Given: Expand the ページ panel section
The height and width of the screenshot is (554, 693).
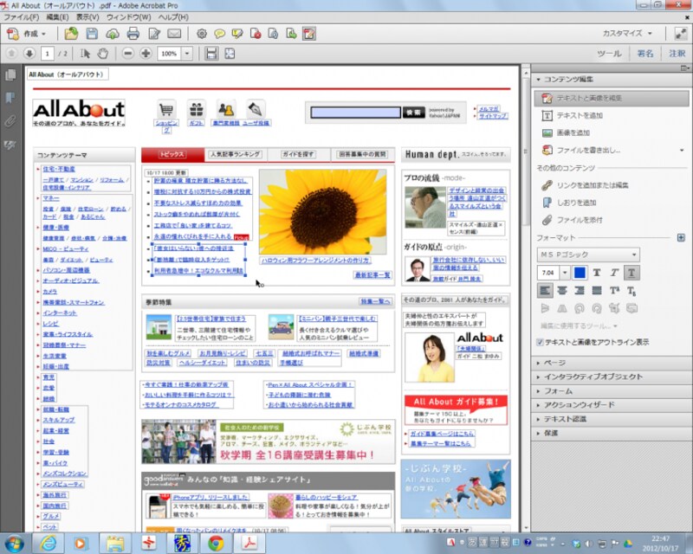Looking at the screenshot, I should coord(554,363).
